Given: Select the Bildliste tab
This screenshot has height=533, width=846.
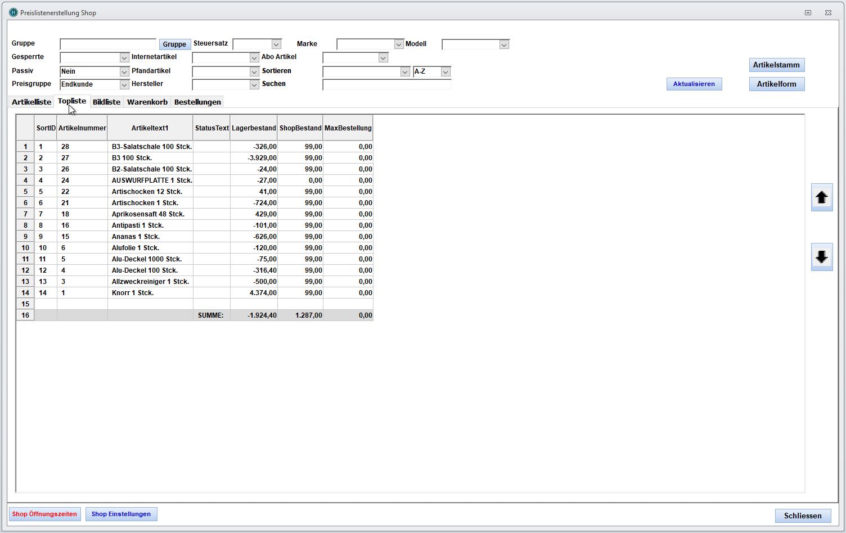Looking at the screenshot, I should point(106,102).
